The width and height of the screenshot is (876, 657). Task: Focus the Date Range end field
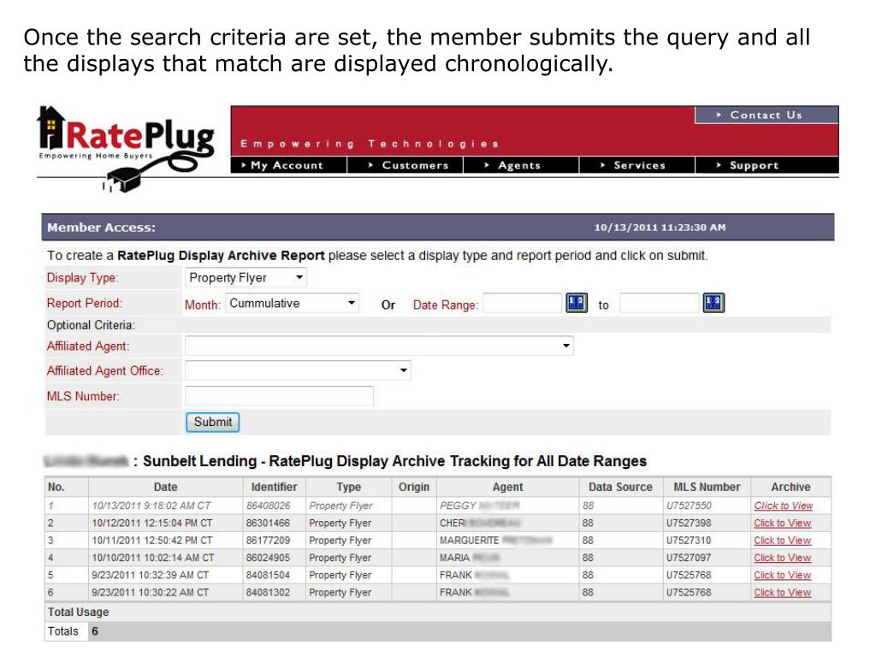pos(660,304)
